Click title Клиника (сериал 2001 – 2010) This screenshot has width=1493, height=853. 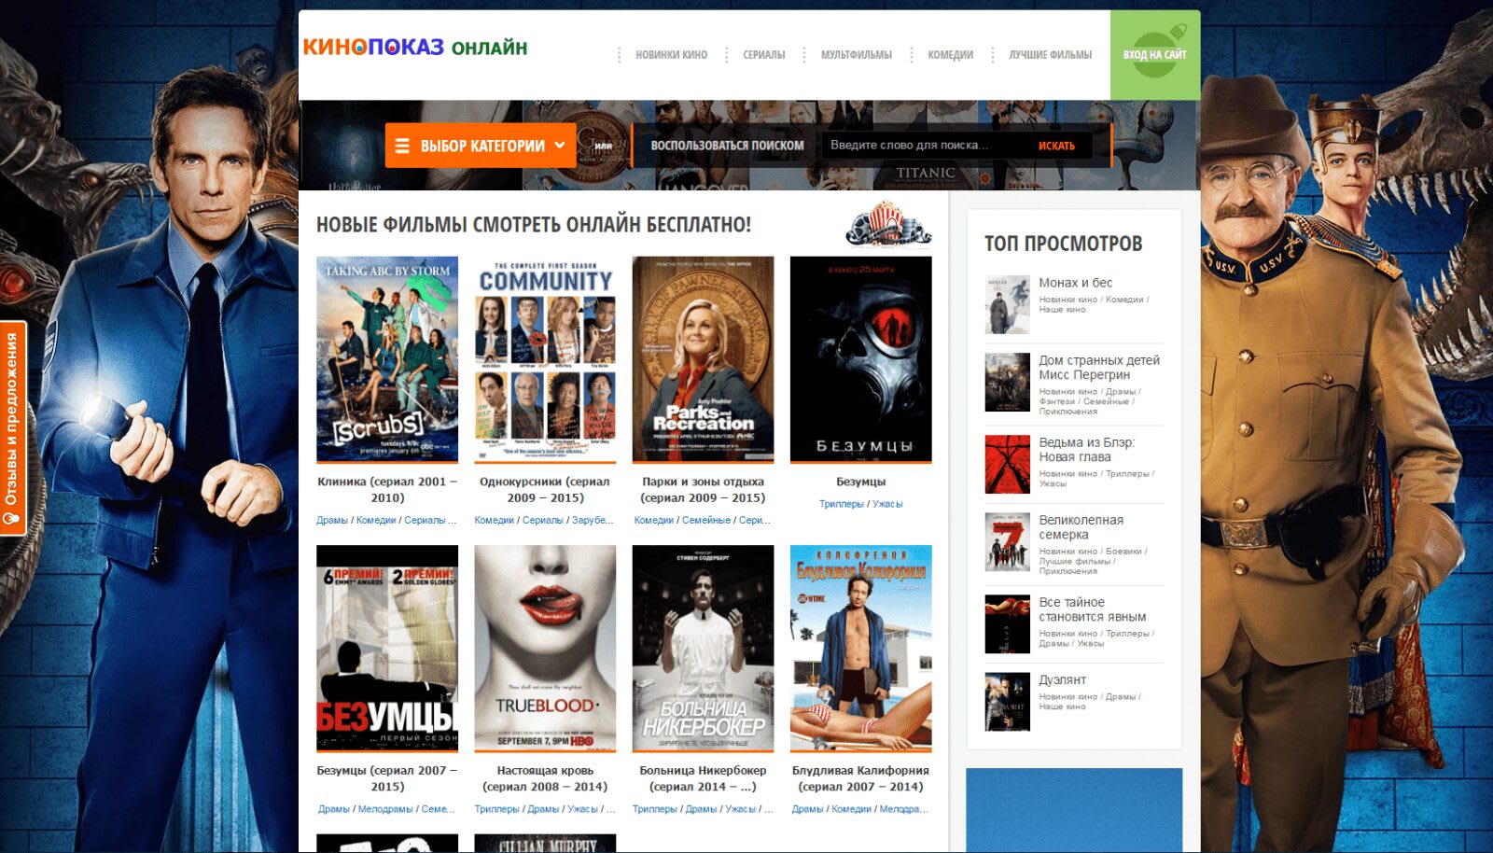click(x=387, y=490)
